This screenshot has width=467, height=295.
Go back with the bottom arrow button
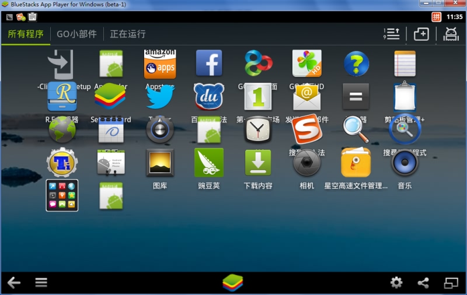click(13, 283)
